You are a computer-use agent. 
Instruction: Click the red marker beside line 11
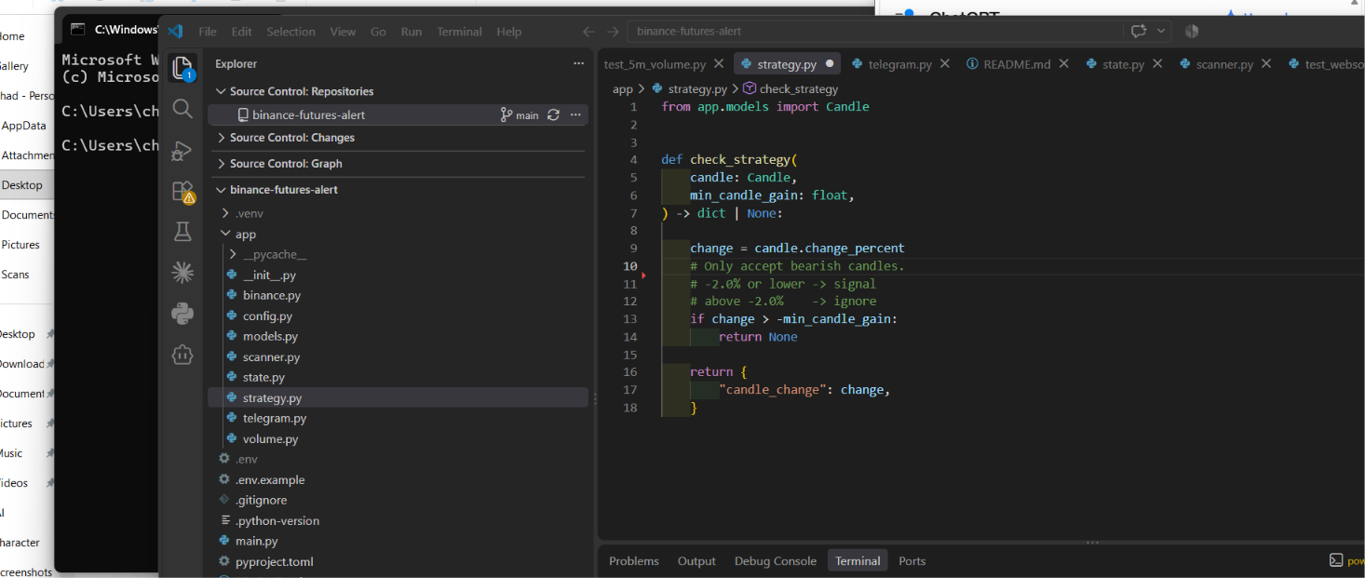click(x=644, y=276)
